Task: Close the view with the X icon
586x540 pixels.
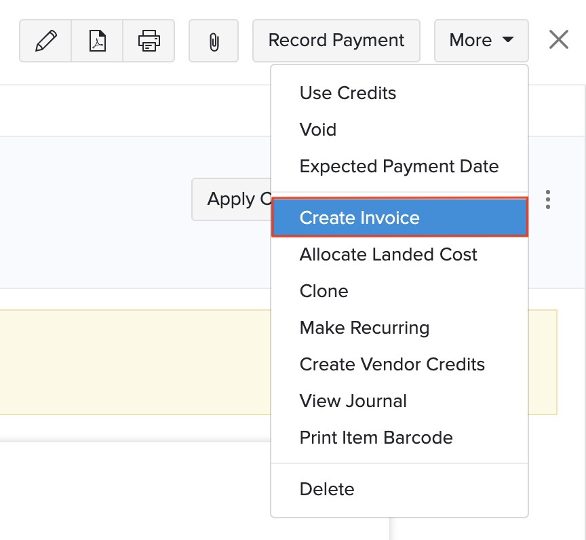Action: point(558,39)
